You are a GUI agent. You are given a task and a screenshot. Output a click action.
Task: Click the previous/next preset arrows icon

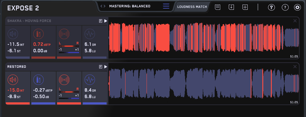tap(103, 6)
